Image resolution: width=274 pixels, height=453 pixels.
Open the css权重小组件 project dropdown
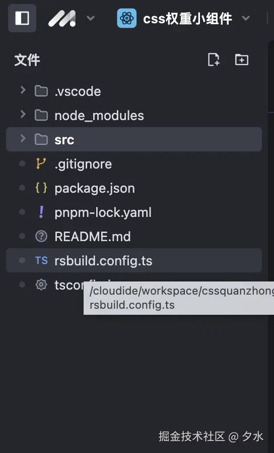click(x=246, y=18)
